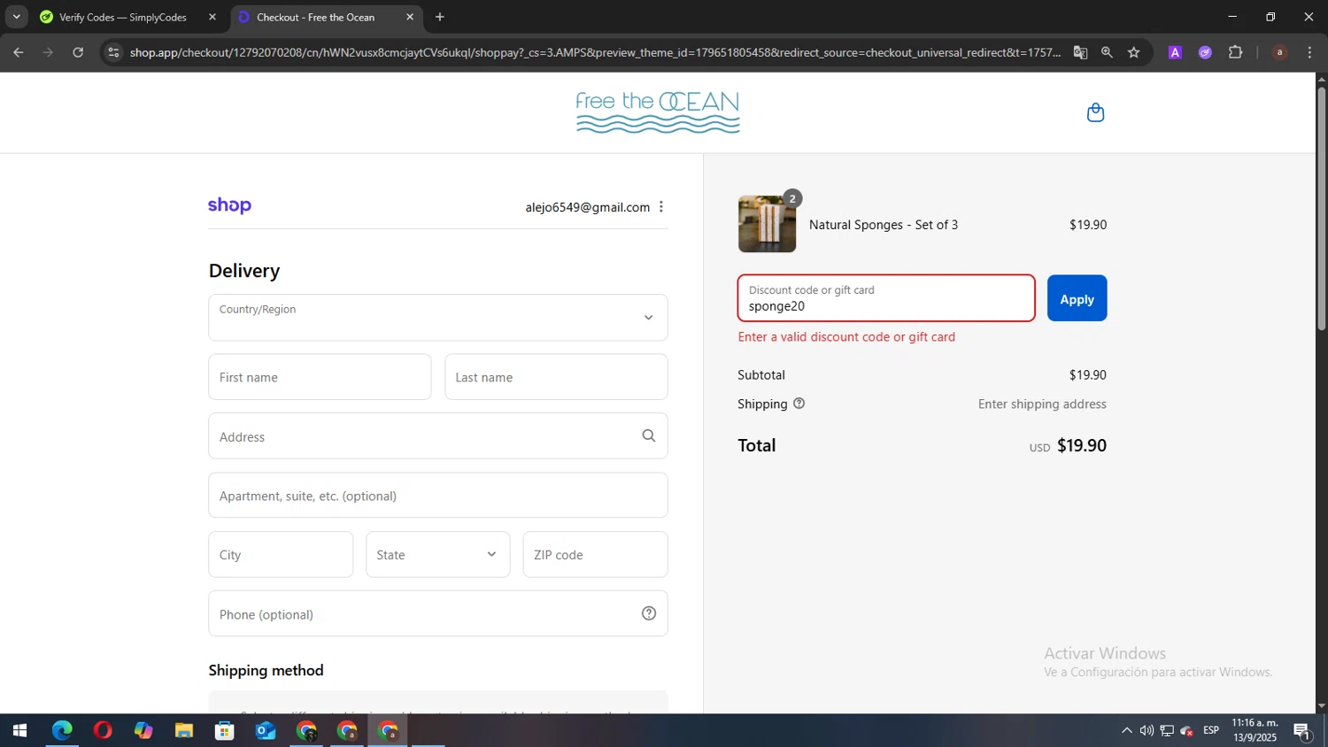Screen dimensions: 1328x747
Task: Open taskbar clock showing 11:16 a. m.
Action: [1255, 730]
